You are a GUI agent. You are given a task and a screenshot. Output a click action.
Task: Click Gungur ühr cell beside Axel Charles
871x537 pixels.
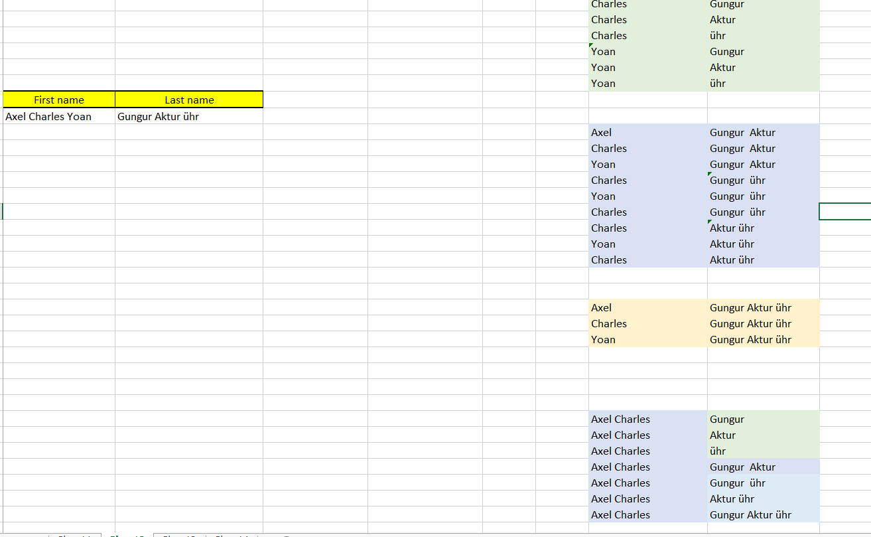(764, 483)
